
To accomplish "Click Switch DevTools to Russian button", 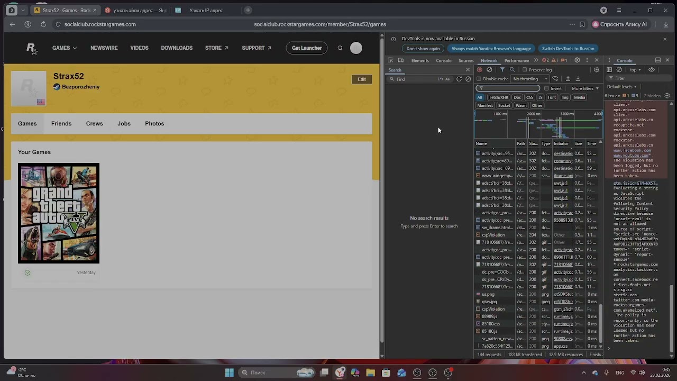I will [x=568, y=49].
